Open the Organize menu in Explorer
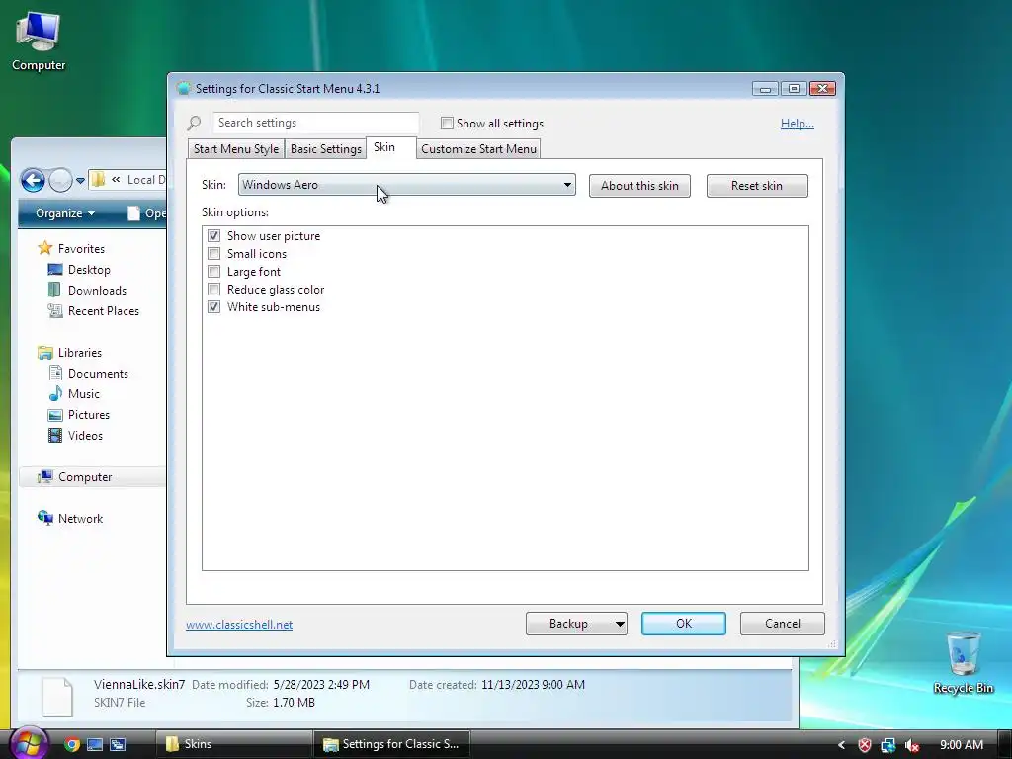The height and width of the screenshot is (759, 1012). [65, 213]
